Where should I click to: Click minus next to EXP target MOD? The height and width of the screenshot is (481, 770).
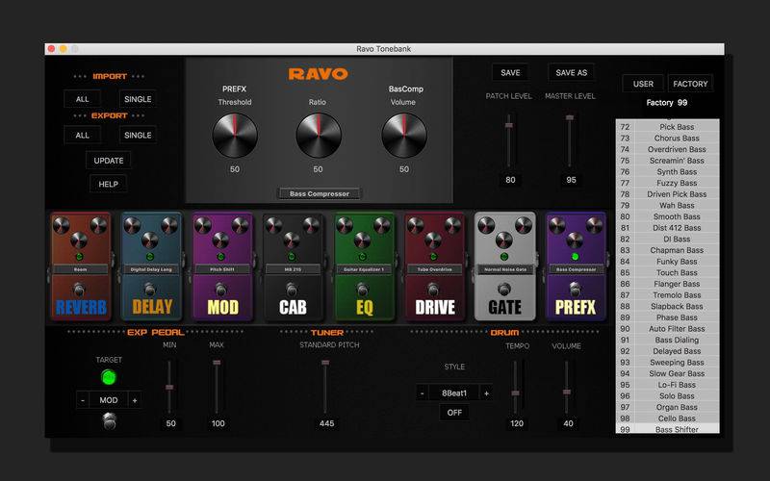pos(83,400)
